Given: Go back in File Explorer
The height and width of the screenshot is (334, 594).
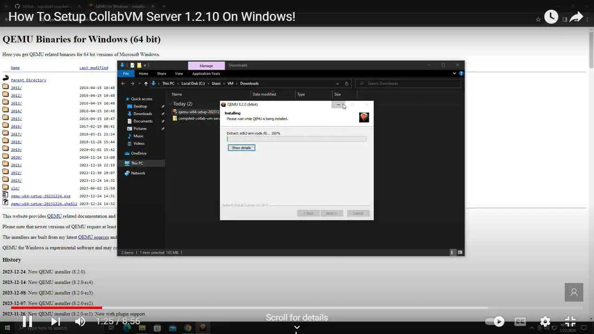Looking at the screenshot, I should 123,83.
